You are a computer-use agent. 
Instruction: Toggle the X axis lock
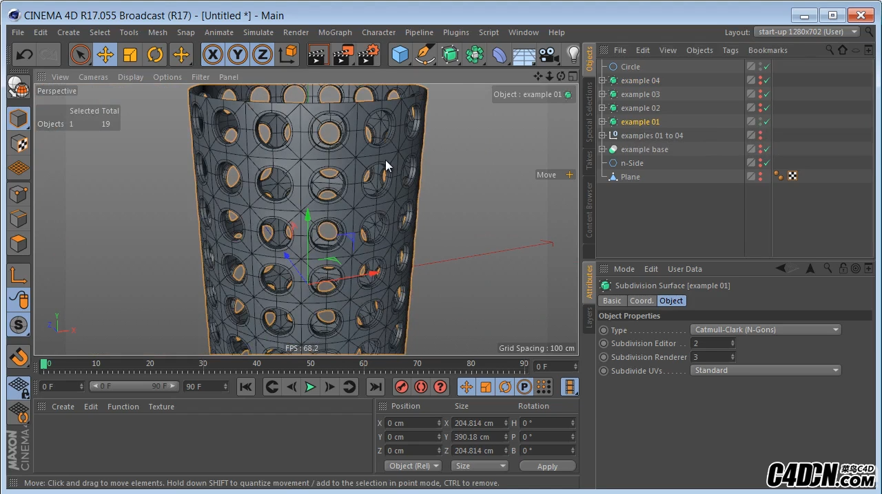(213, 54)
